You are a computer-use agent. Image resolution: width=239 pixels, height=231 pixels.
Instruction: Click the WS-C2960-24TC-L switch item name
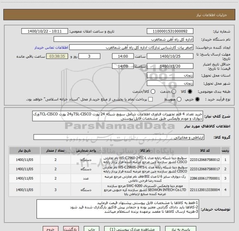[145, 160]
